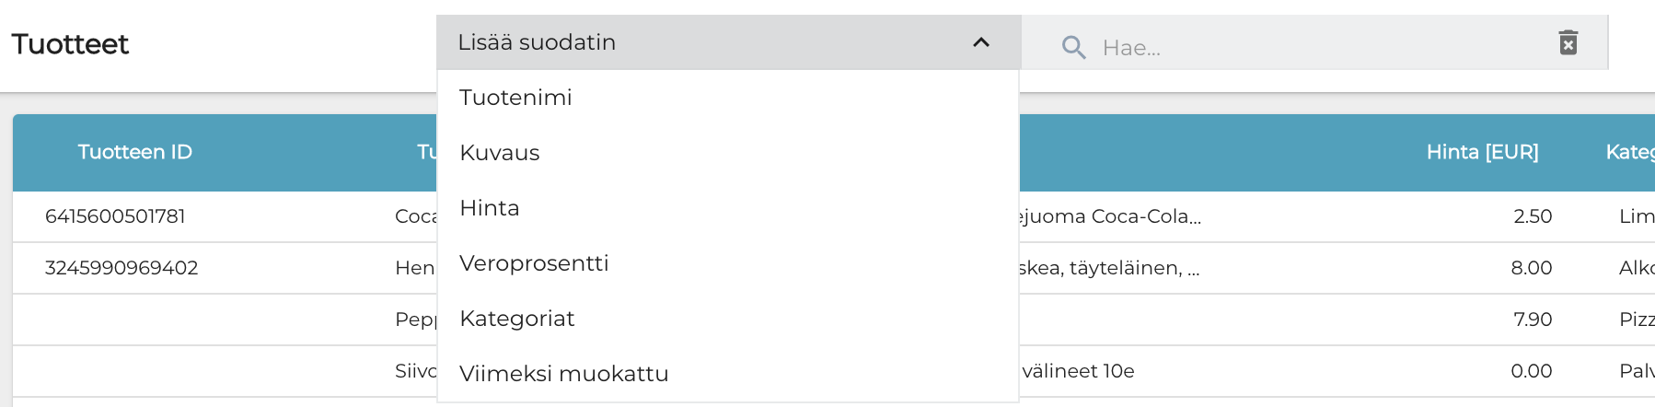Viewport: 1655px width, 407px height.
Task: Select Kuvaus filter option
Action: pyautogui.click(x=500, y=153)
